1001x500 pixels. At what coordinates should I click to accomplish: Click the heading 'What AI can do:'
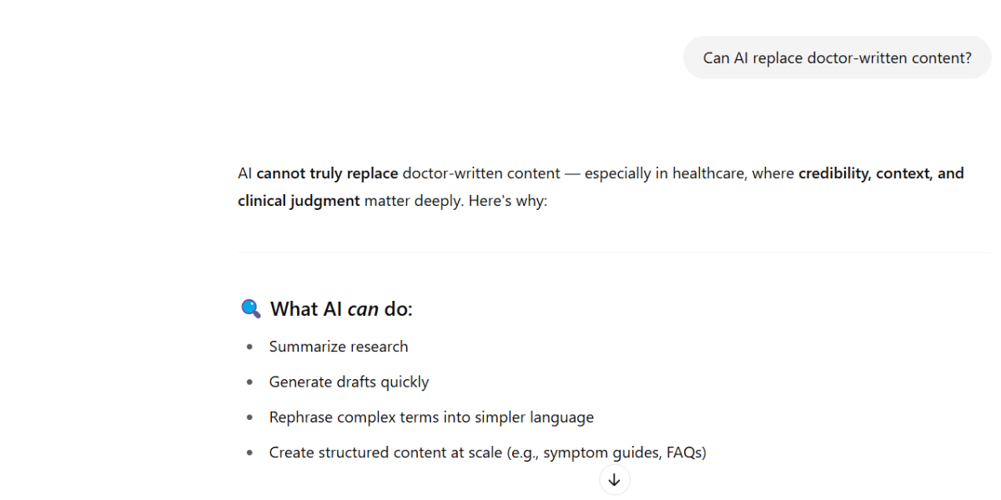tap(342, 308)
